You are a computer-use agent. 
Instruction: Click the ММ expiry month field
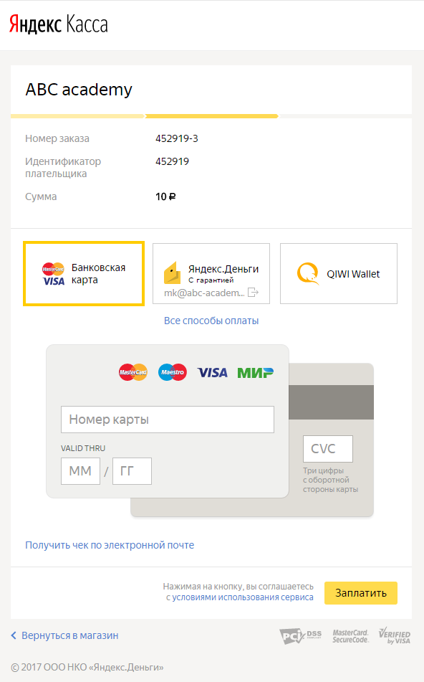(x=80, y=471)
